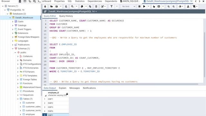The height and width of the screenshot is (116, 206).
Task: Open the Explain options dropdown arrow
Action: pyautogui.click(x=163, y=6)
